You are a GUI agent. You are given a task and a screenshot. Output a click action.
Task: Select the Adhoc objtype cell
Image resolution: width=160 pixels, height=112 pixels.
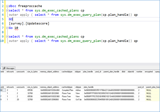(78, 90)
